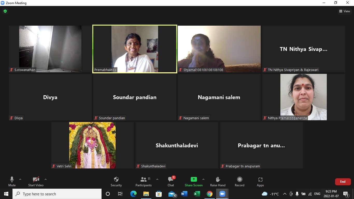Select Prembhaktika's highlighted video tile
Screen dimensions: 354x199
pyautogui.click(x=135, y=49)
